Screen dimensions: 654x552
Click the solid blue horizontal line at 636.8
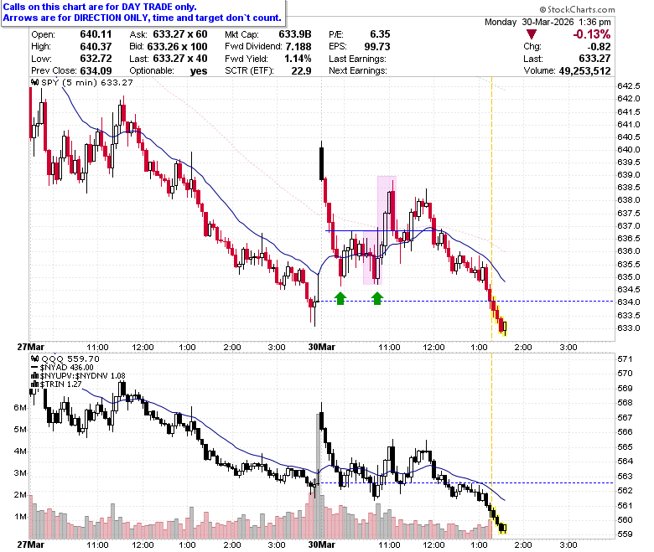381,231
